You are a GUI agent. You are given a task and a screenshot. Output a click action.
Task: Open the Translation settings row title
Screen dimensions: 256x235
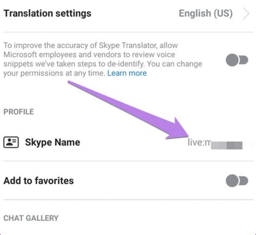[47, 14]
